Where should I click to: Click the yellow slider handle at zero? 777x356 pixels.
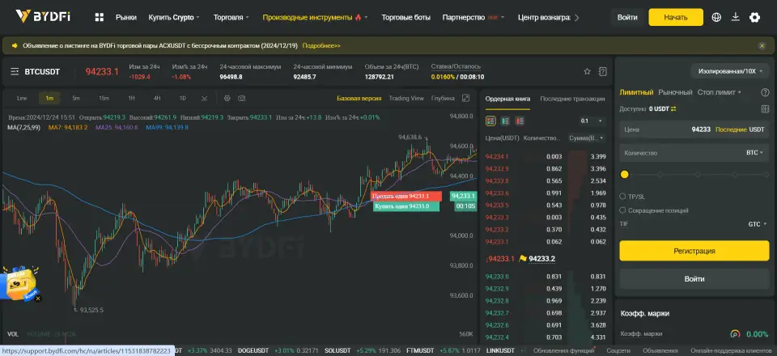(624, 174)
